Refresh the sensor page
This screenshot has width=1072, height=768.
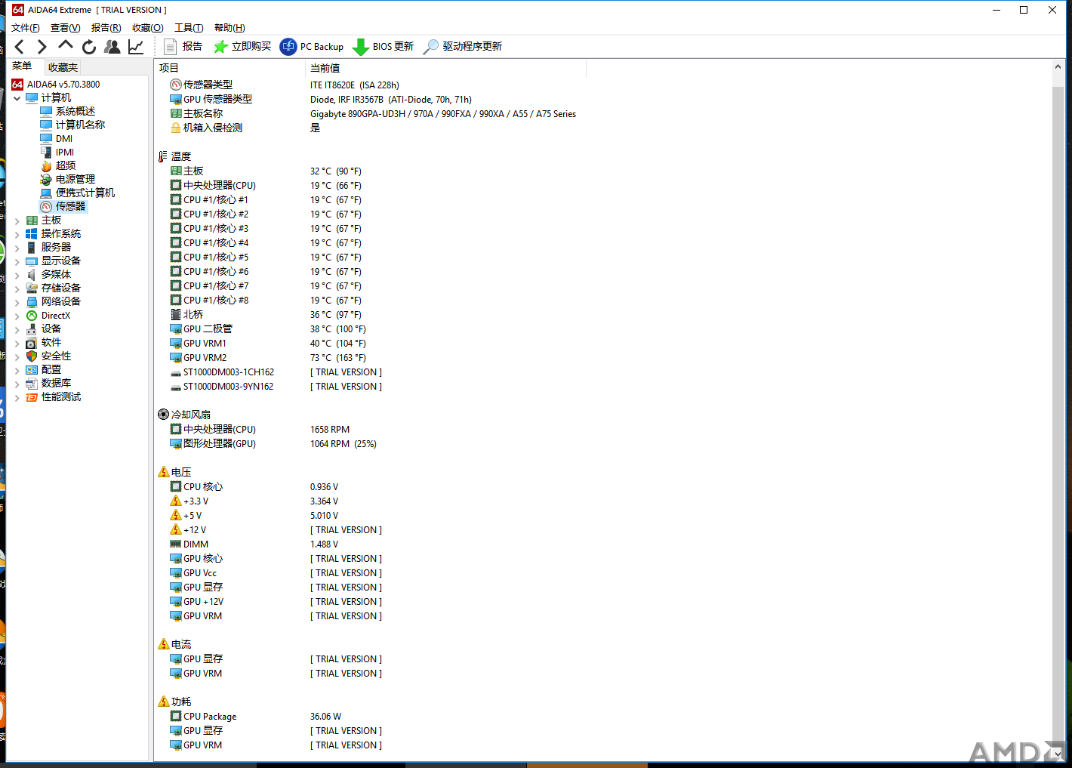pyautogui.click(x=89, y=47)
